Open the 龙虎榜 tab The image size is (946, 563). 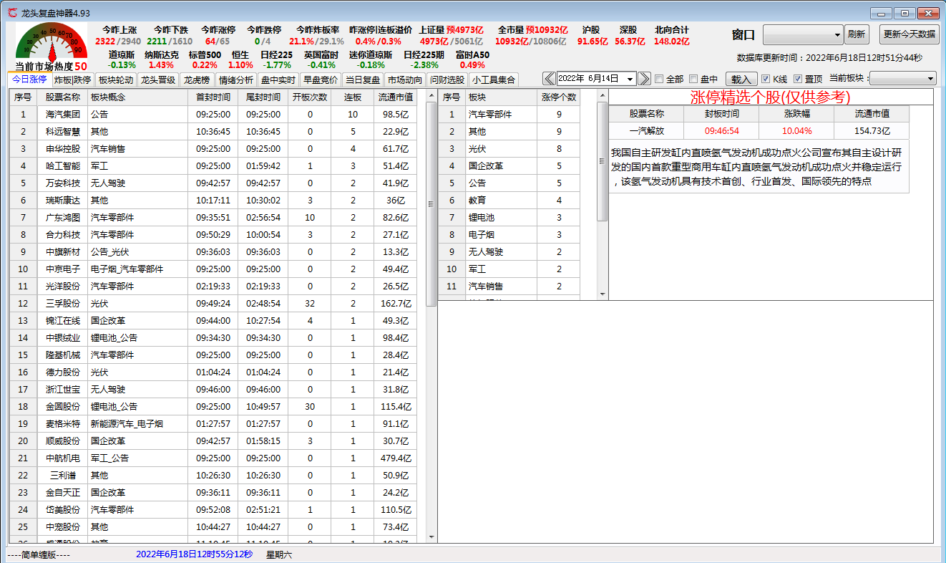196,80
